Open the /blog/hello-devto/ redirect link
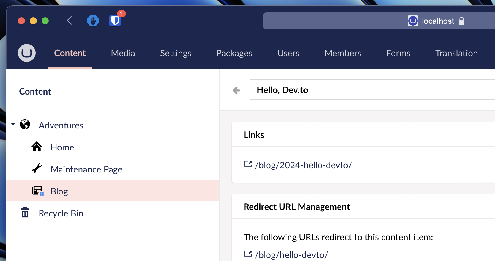495x261 pixels. click(x=291, y=255)
